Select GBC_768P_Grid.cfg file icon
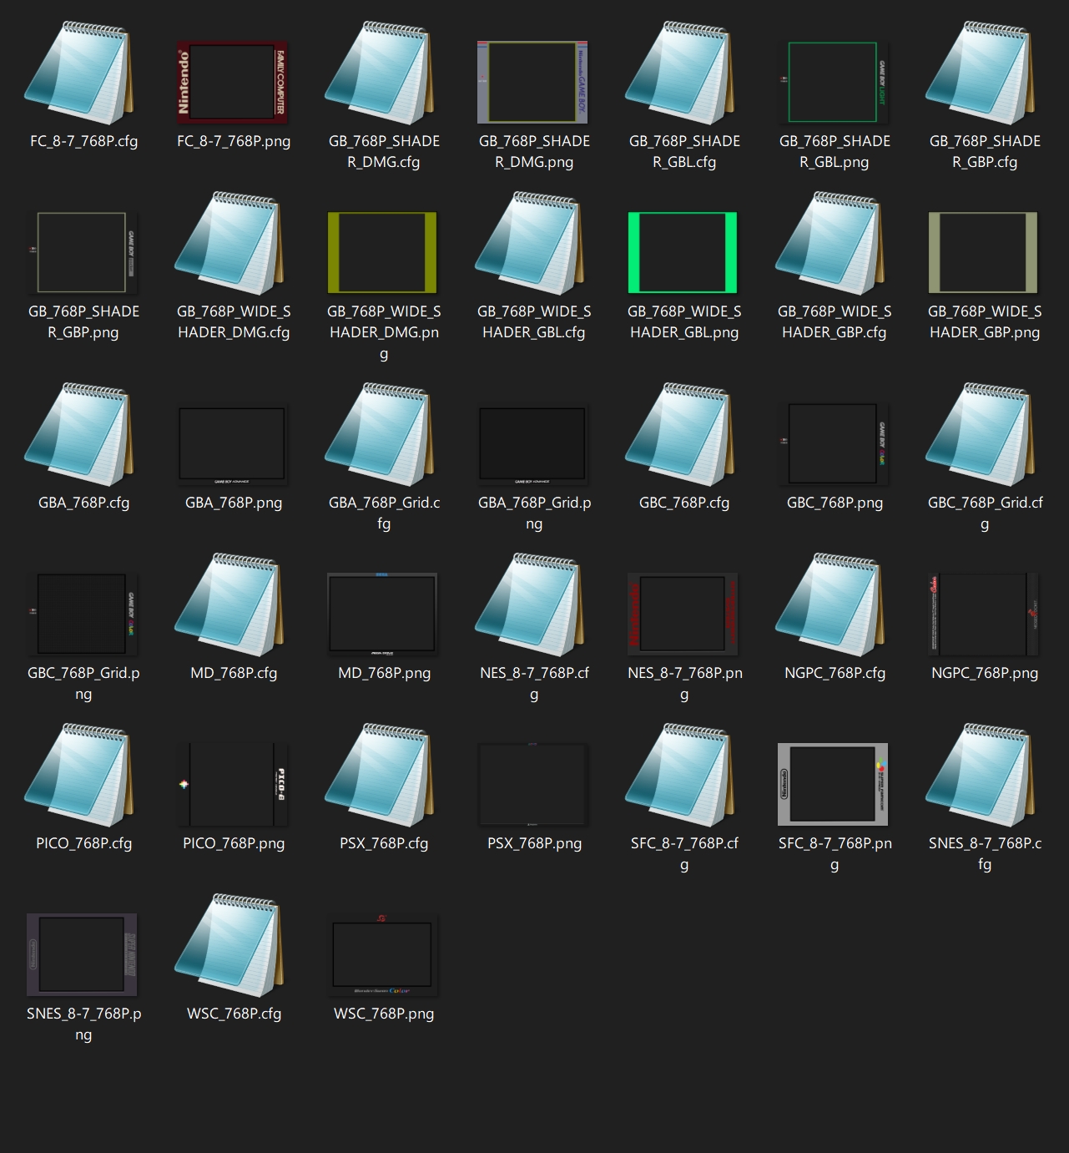 pyautogui.click(x=981, y=435)
